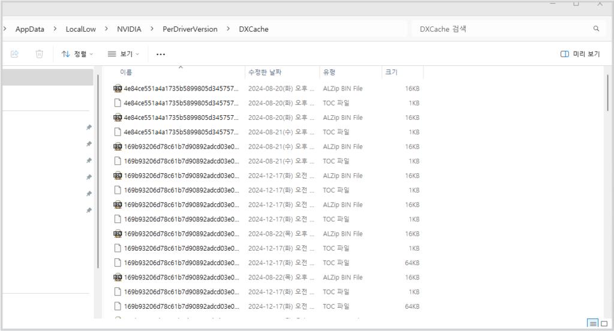This screenshot has width=614, height=331.
Task: Sort by the 수정한 날짜 column header
Action: click(264, 72)
